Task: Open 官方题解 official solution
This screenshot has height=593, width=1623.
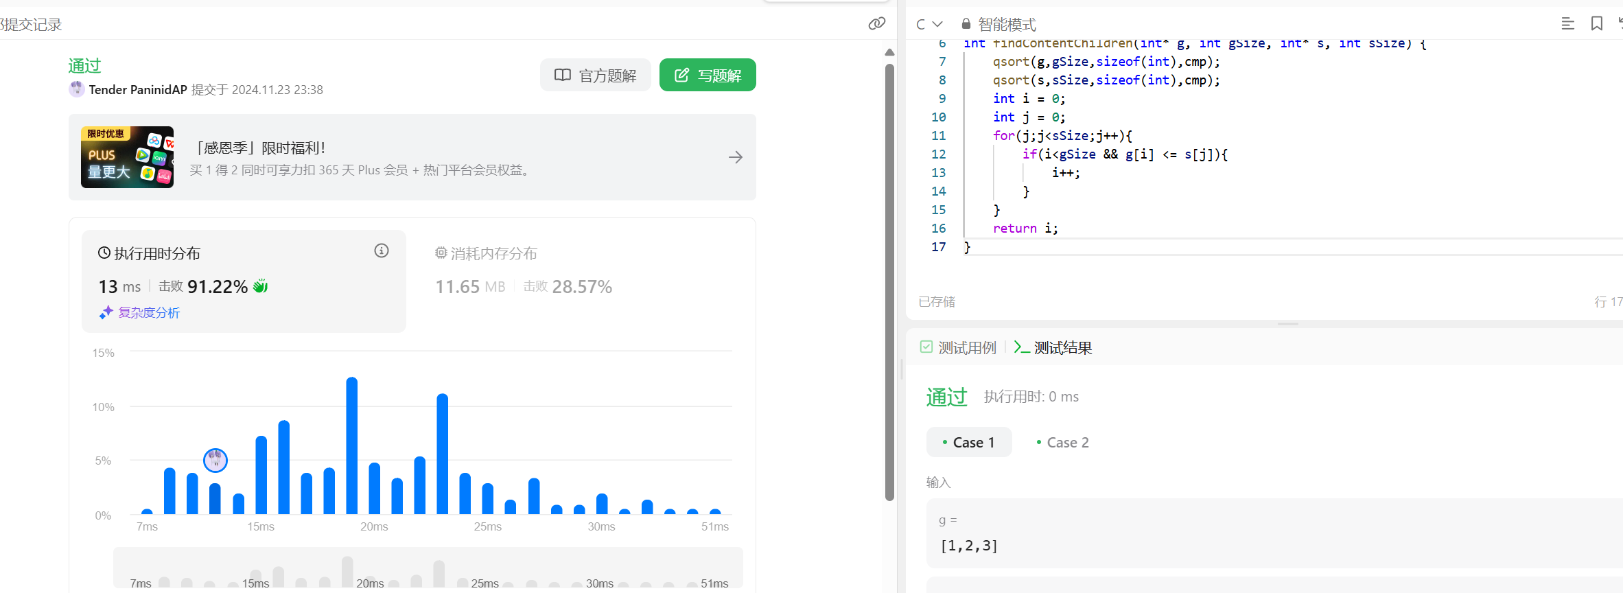Action: point(595,75)
